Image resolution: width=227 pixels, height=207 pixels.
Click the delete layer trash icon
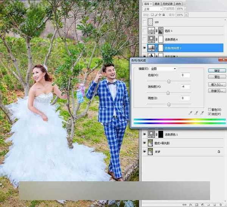tap(220, 205)
